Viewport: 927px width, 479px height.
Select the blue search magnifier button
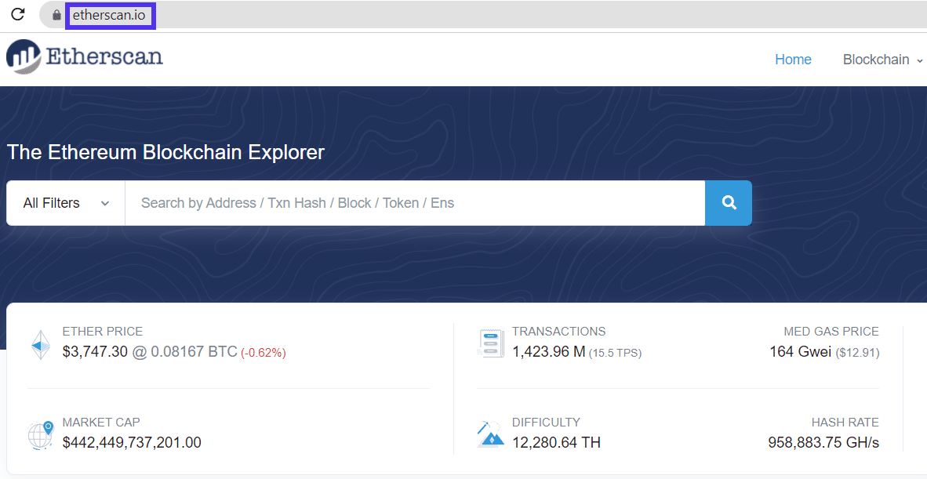coord(728,202)
